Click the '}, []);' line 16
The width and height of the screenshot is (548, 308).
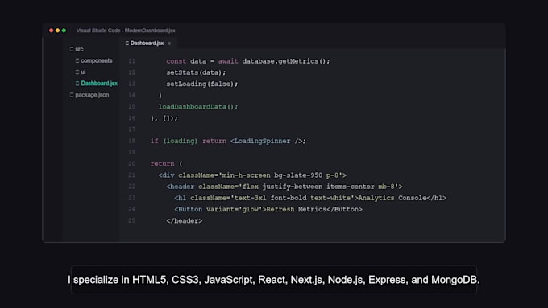tap(164, 118)
